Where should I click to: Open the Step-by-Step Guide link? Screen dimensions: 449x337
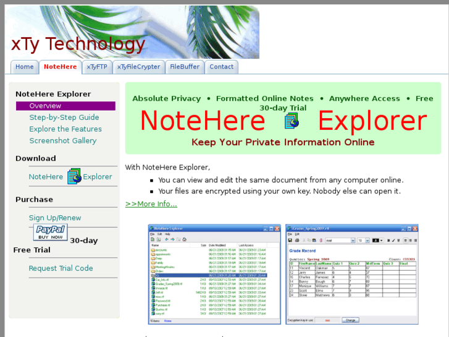64,117
